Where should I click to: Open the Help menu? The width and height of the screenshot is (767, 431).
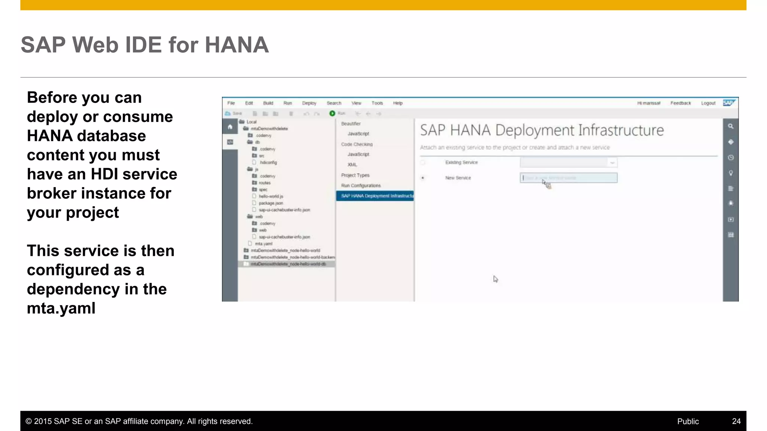[398, 103]
